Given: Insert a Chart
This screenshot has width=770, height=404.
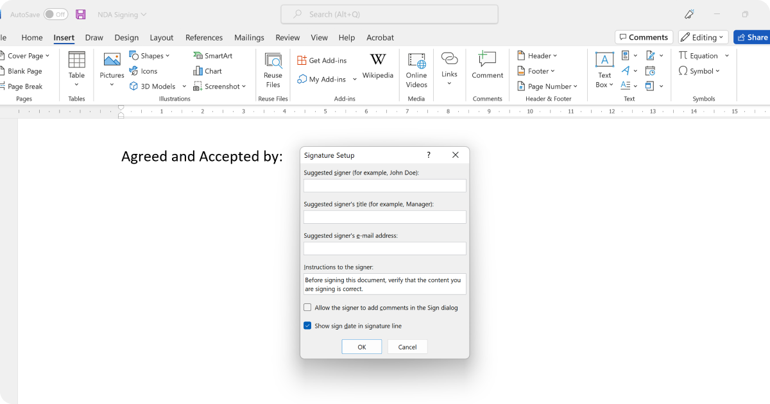Looking at the screenshot, I should click(x=207, y=71).
